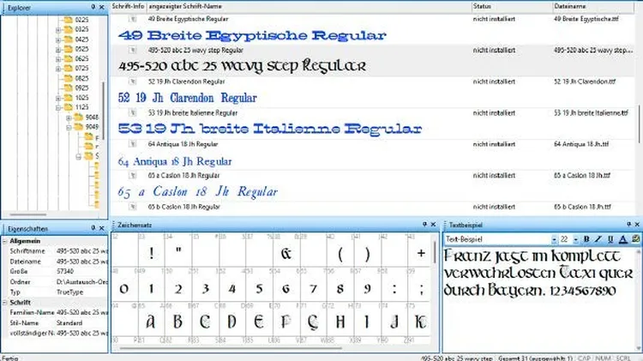Select the 0625 folder in Explorer

point(81,58)
